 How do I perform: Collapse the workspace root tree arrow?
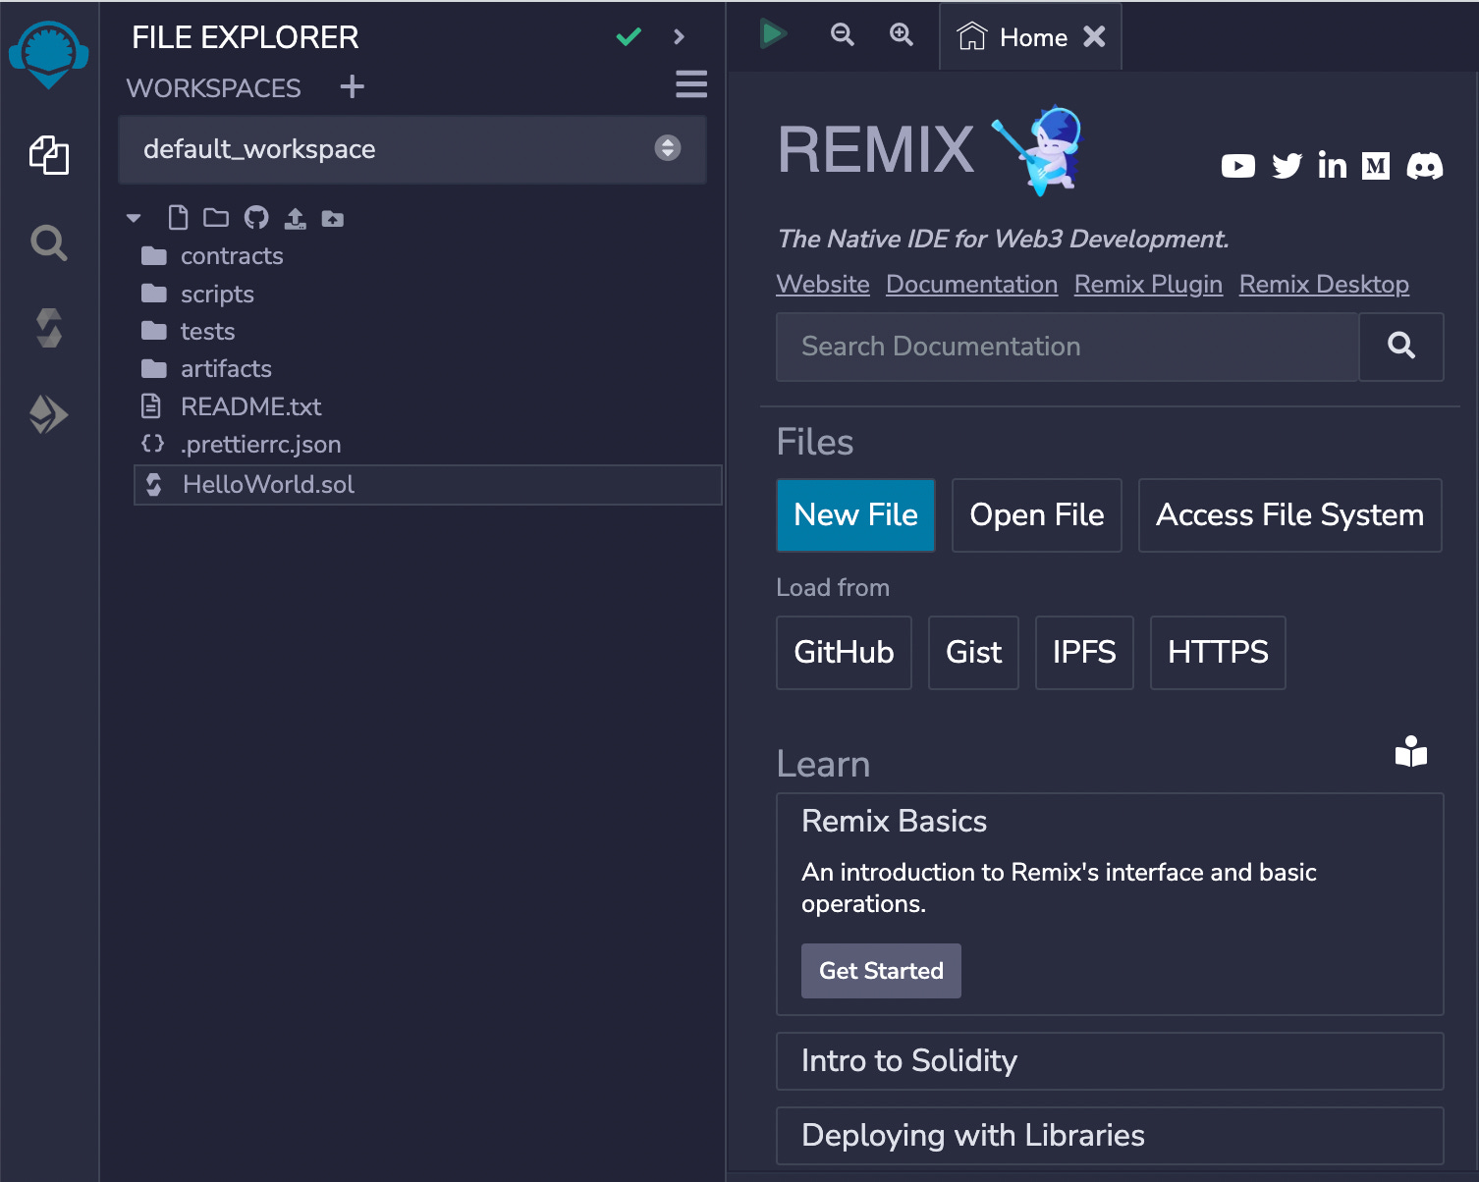(135, 218)
